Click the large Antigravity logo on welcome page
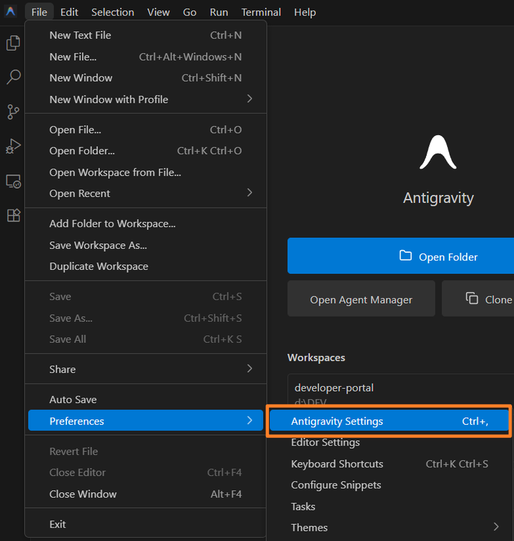 (x=438, y=152)
